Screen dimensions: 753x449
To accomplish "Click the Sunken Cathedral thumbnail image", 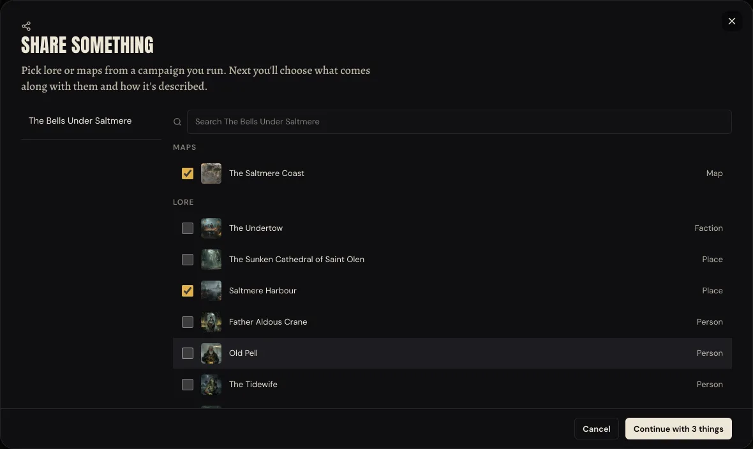I will pyautogui.click(x=211, y=260).
